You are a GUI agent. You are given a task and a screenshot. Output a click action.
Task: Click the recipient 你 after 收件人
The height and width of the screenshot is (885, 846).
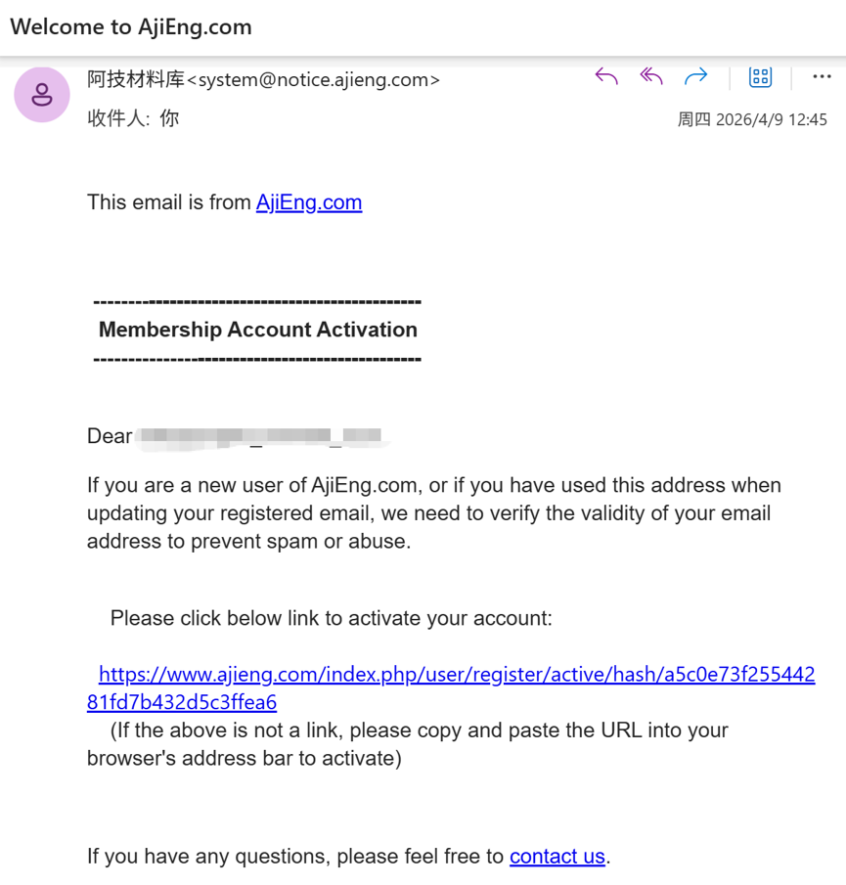[169, 118]
